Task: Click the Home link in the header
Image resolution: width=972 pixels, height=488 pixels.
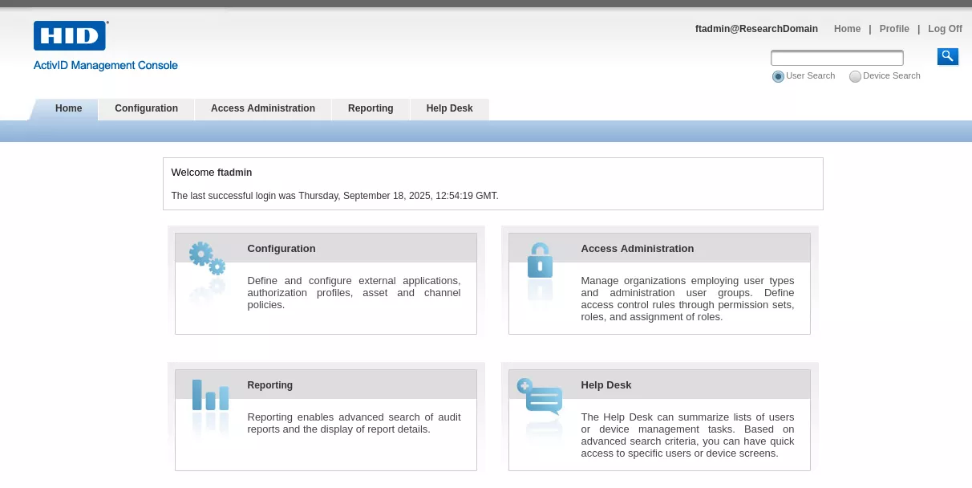Action: point(847,29)
